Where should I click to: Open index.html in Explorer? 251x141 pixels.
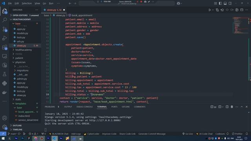[24, 116]
